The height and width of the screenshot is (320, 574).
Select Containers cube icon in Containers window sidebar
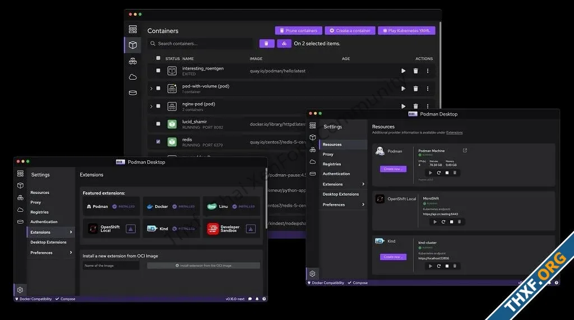[x=132, y=45]
